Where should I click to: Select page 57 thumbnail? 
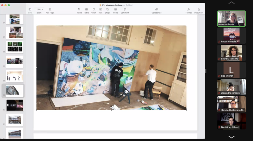15,61
